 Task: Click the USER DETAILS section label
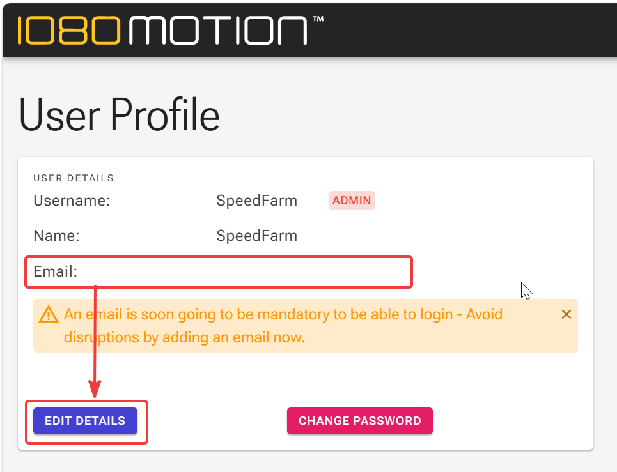click(x=74, y=178)
